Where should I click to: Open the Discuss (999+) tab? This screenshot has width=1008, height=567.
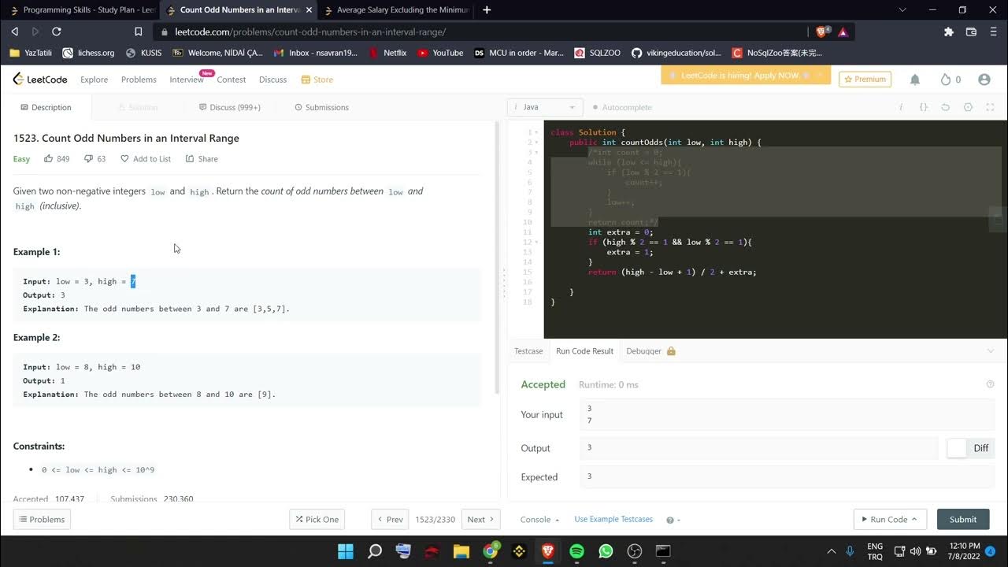[229, 107]
